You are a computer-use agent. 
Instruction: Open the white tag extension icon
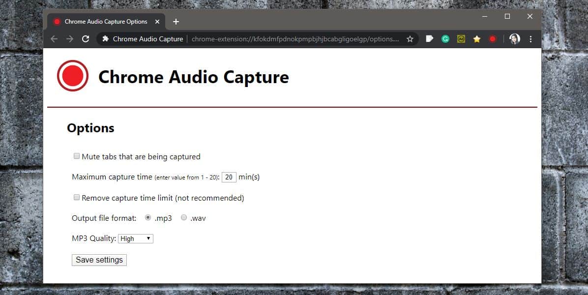click(x=429, y=39)
